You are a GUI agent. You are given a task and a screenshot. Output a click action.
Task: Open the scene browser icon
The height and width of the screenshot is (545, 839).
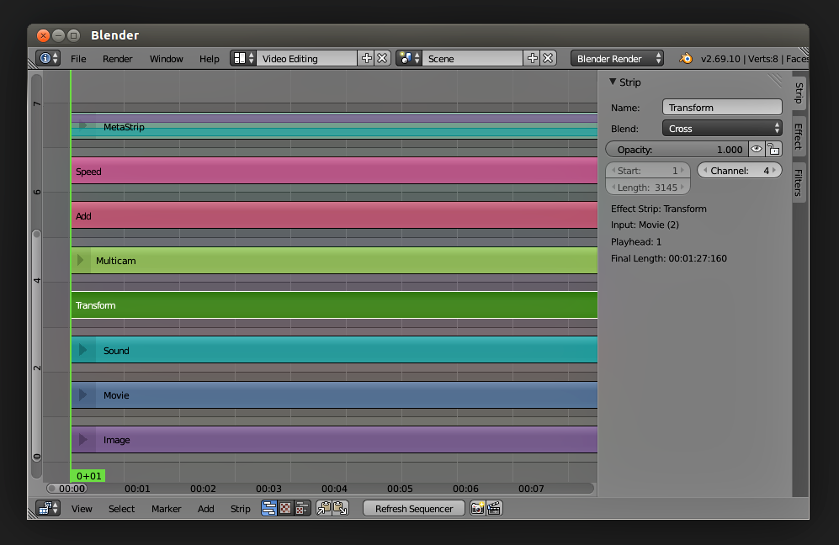pos(409,58)
